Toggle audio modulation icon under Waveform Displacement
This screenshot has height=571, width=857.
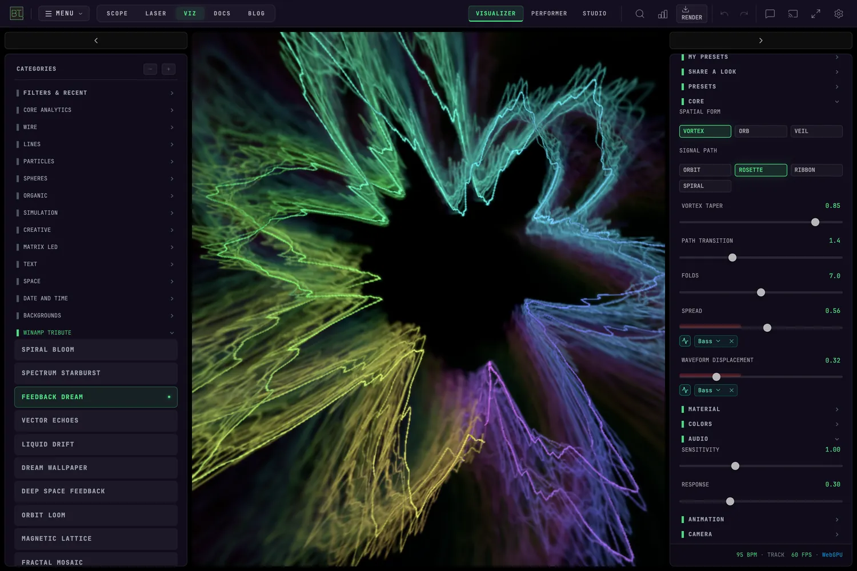685,390
